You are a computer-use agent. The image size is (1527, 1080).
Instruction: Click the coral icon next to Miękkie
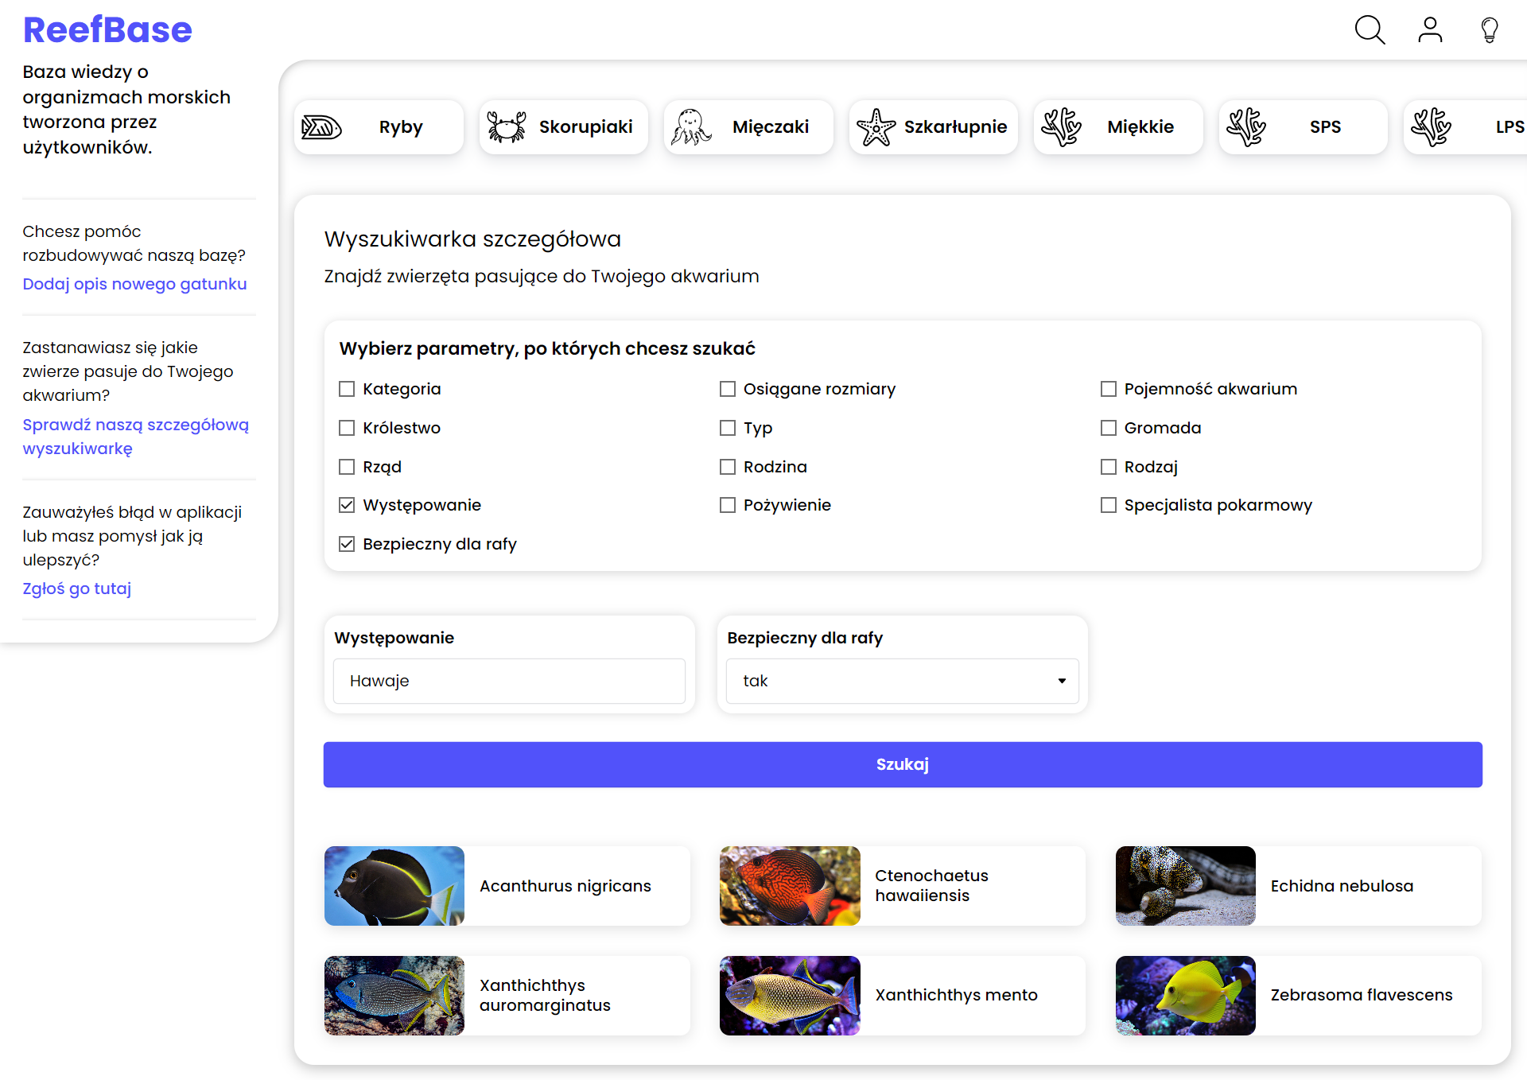pos(1063,126)
